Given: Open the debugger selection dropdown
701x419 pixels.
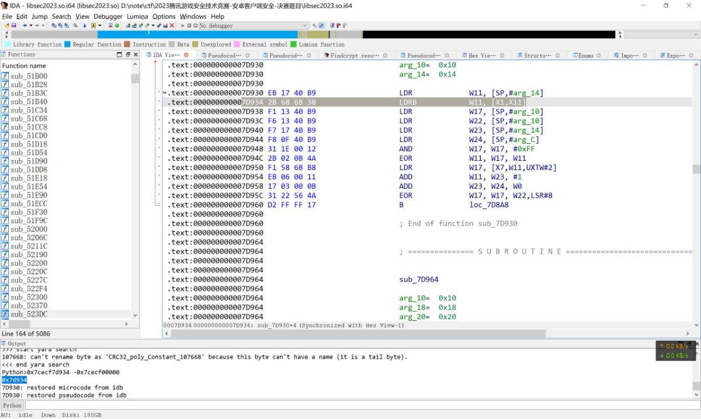Looking at the screenshot, I should [x=304, y=26].
